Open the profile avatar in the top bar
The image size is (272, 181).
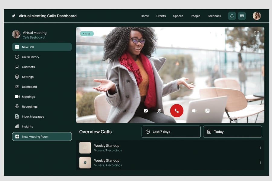tap(257, 16)
